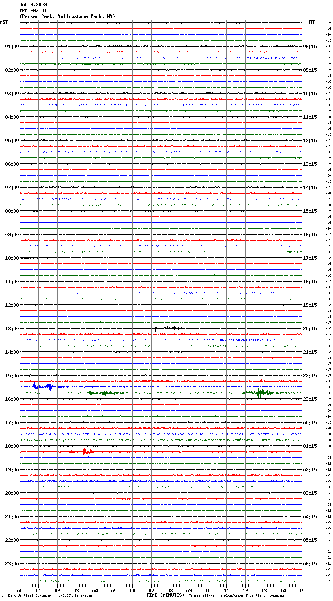Click the 22:15 UTC time label
This screenshot has width=333, height=601.
tap(310, 376)
